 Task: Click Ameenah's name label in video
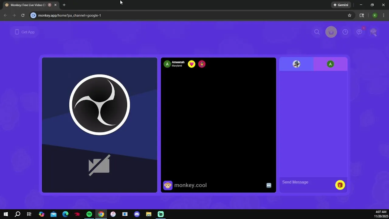pos(178,62)
